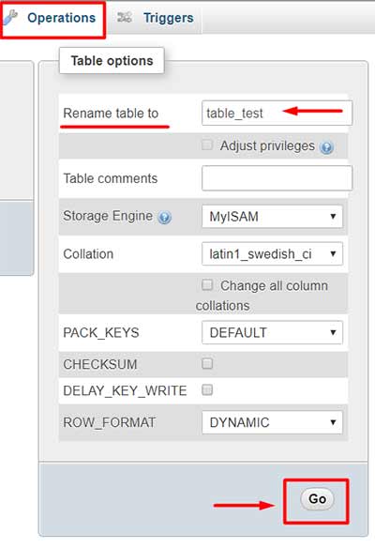Open the PACK_KEYS DEFAULT dropdown
The width and height of the screenshot is (375, 548).
[273, 332]
